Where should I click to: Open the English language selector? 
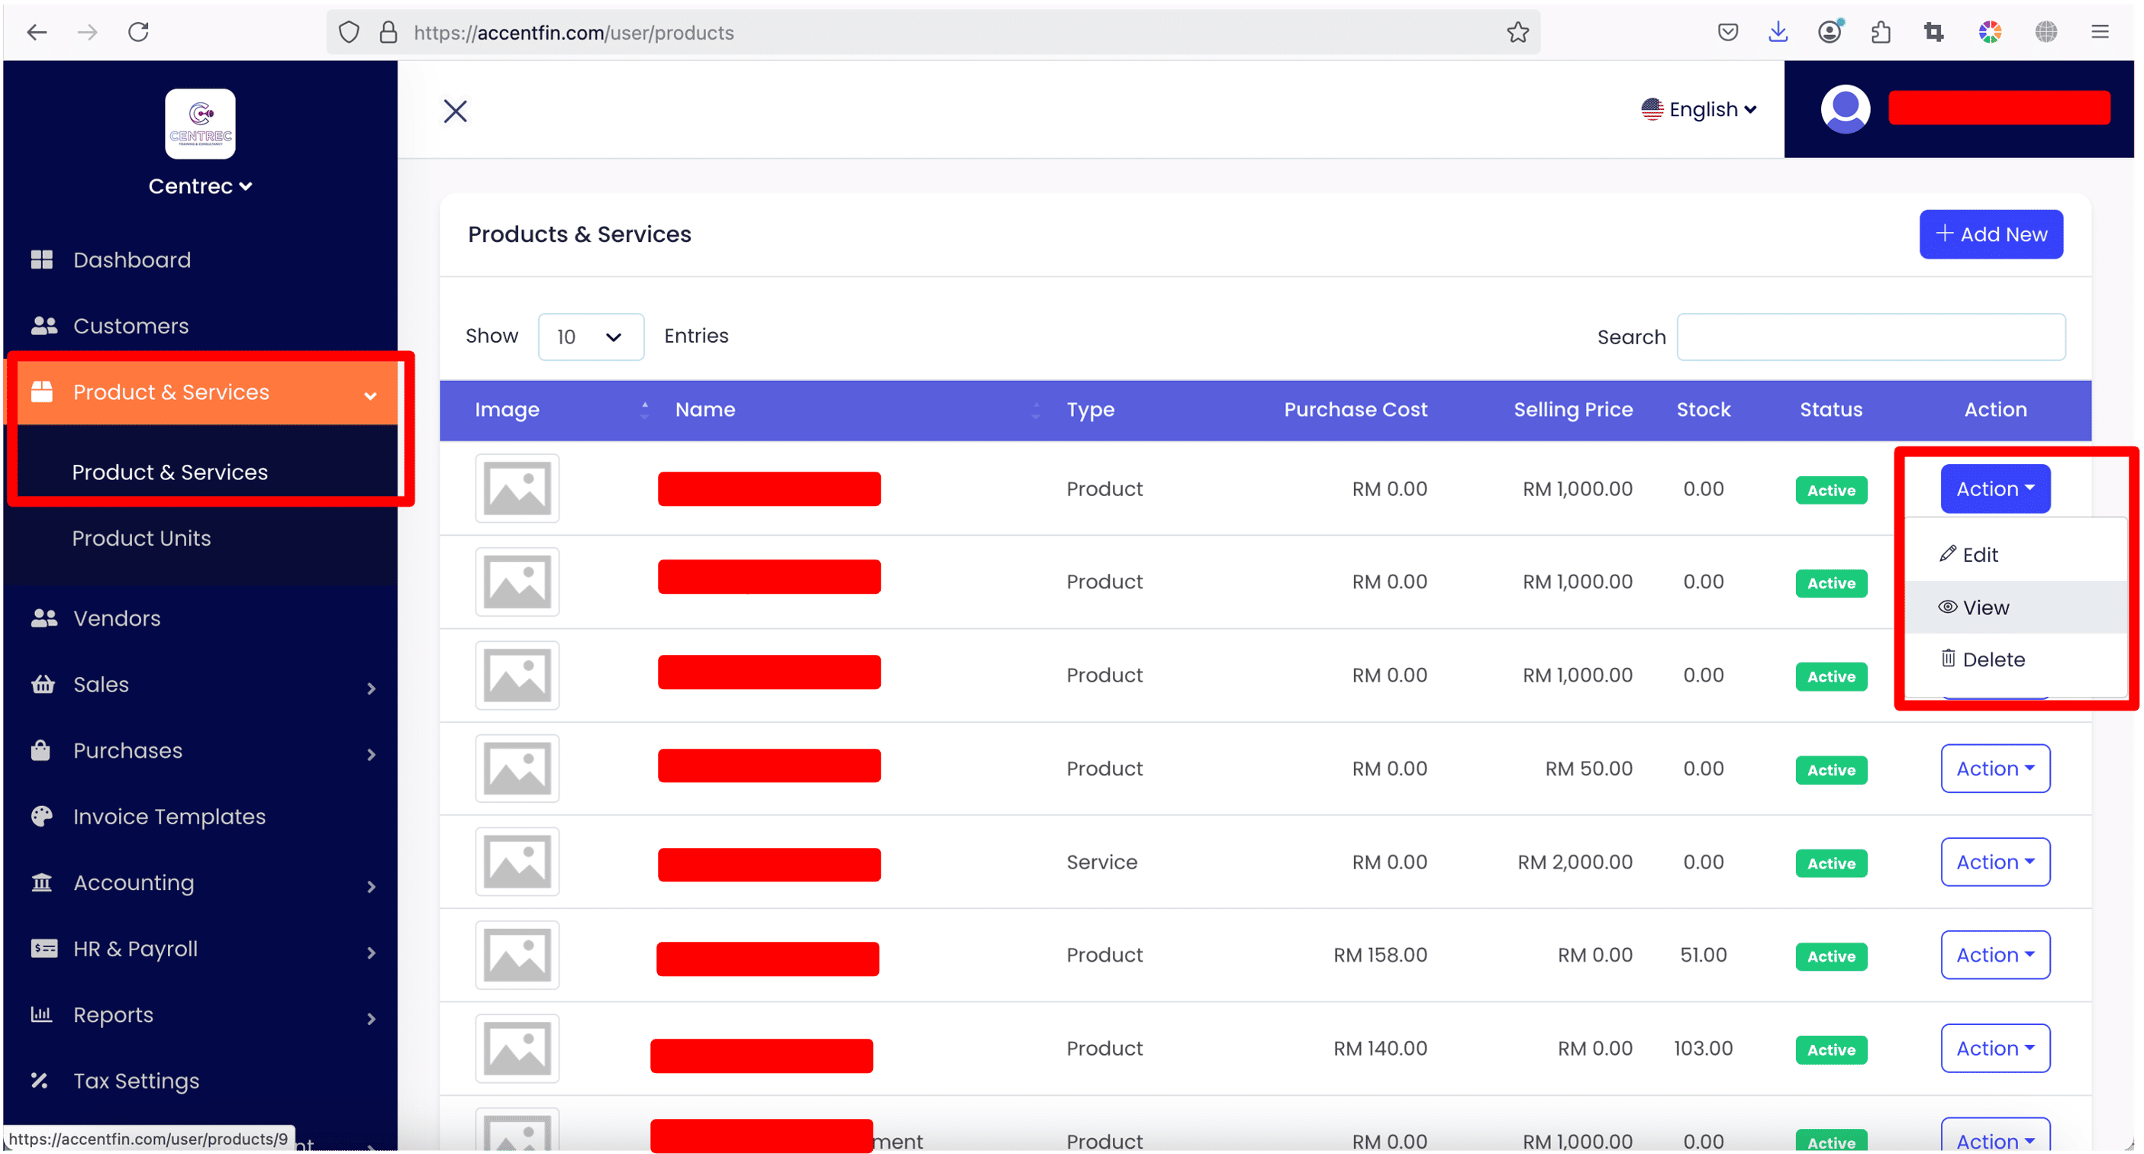click(1699, 110)
